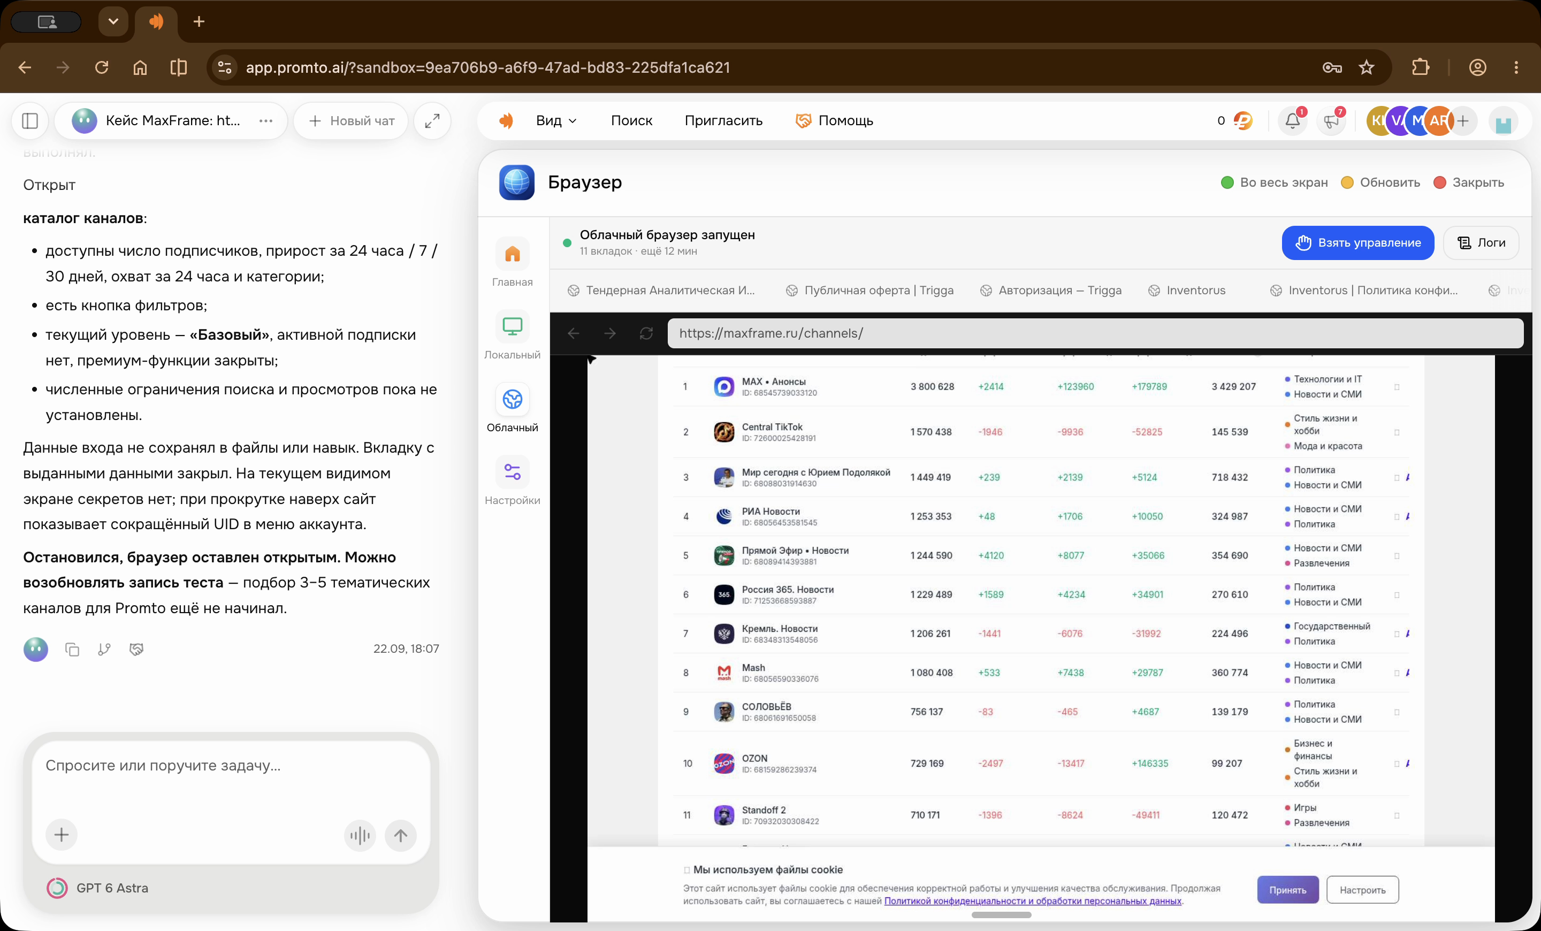
Task: Click the maxframe.ru/channels address field
Action: (1095, 333)
